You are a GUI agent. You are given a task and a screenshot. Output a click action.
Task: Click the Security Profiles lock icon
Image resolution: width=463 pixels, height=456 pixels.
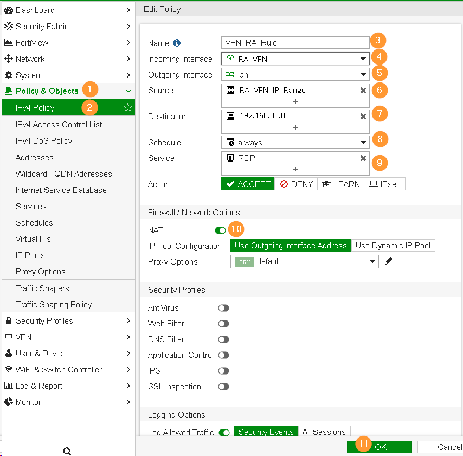(9, 320)
